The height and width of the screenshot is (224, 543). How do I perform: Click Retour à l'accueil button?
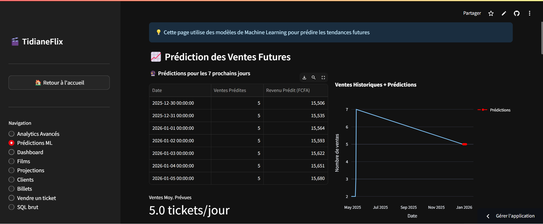point(59,83)
